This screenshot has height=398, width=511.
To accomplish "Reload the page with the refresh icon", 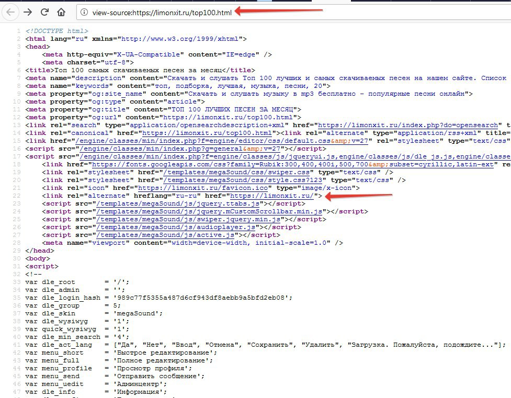I will point(44,12).
